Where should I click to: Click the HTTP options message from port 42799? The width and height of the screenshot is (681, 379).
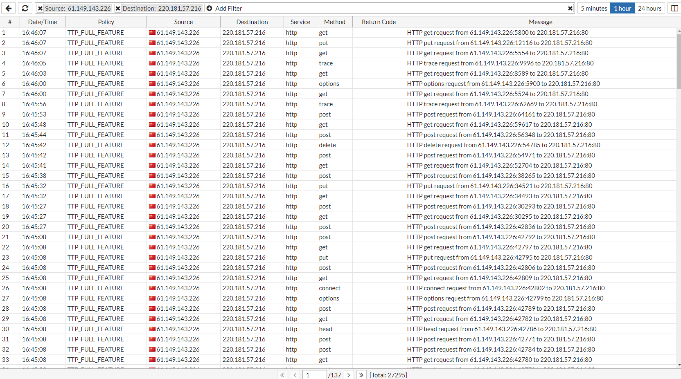point(505,298)
